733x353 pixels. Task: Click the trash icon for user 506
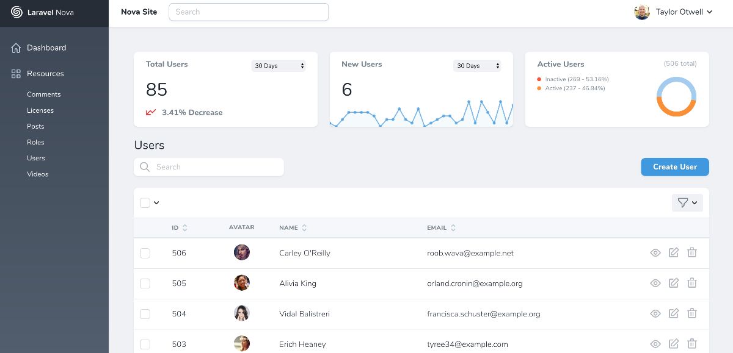coord(692,252)
